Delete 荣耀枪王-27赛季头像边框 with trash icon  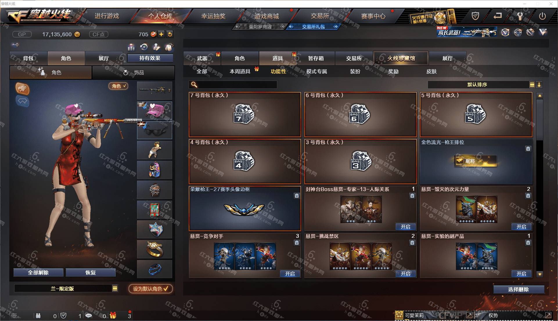[296, 196]
